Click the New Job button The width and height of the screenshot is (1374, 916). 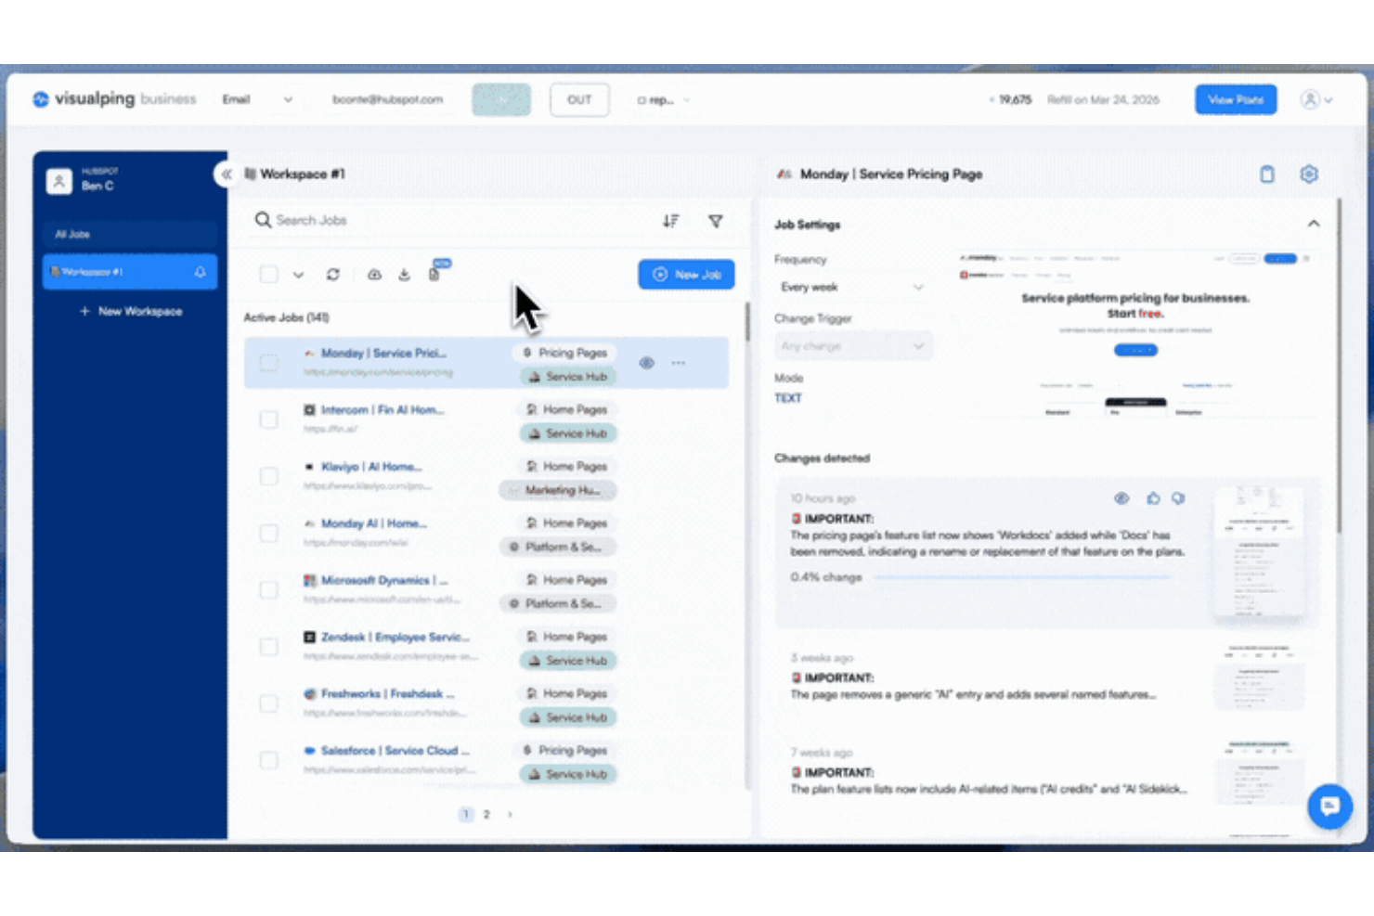686,274
